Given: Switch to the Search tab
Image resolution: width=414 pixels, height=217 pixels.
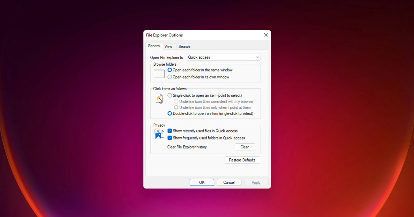Looking at the screenshot, I should [x=184, y=47].
